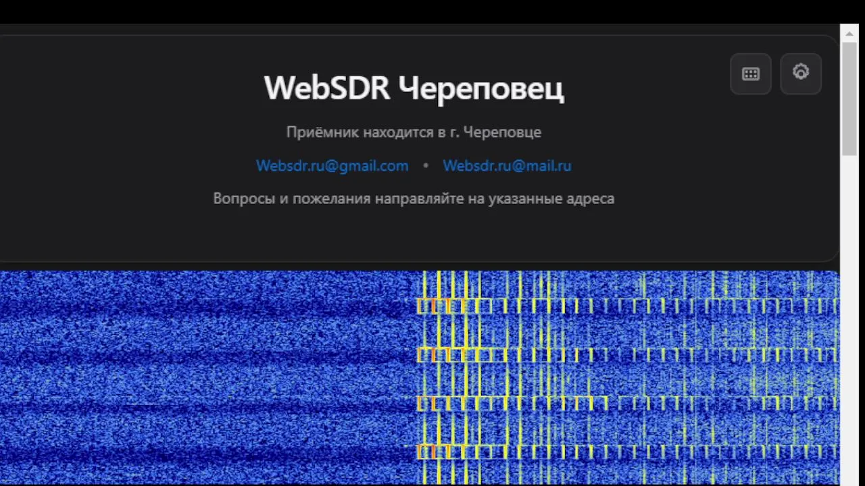Click the page scrollbar thumb

[849, 99]
